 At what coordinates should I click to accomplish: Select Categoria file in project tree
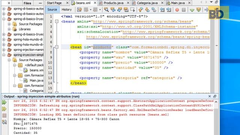click(x=36, y=91)
